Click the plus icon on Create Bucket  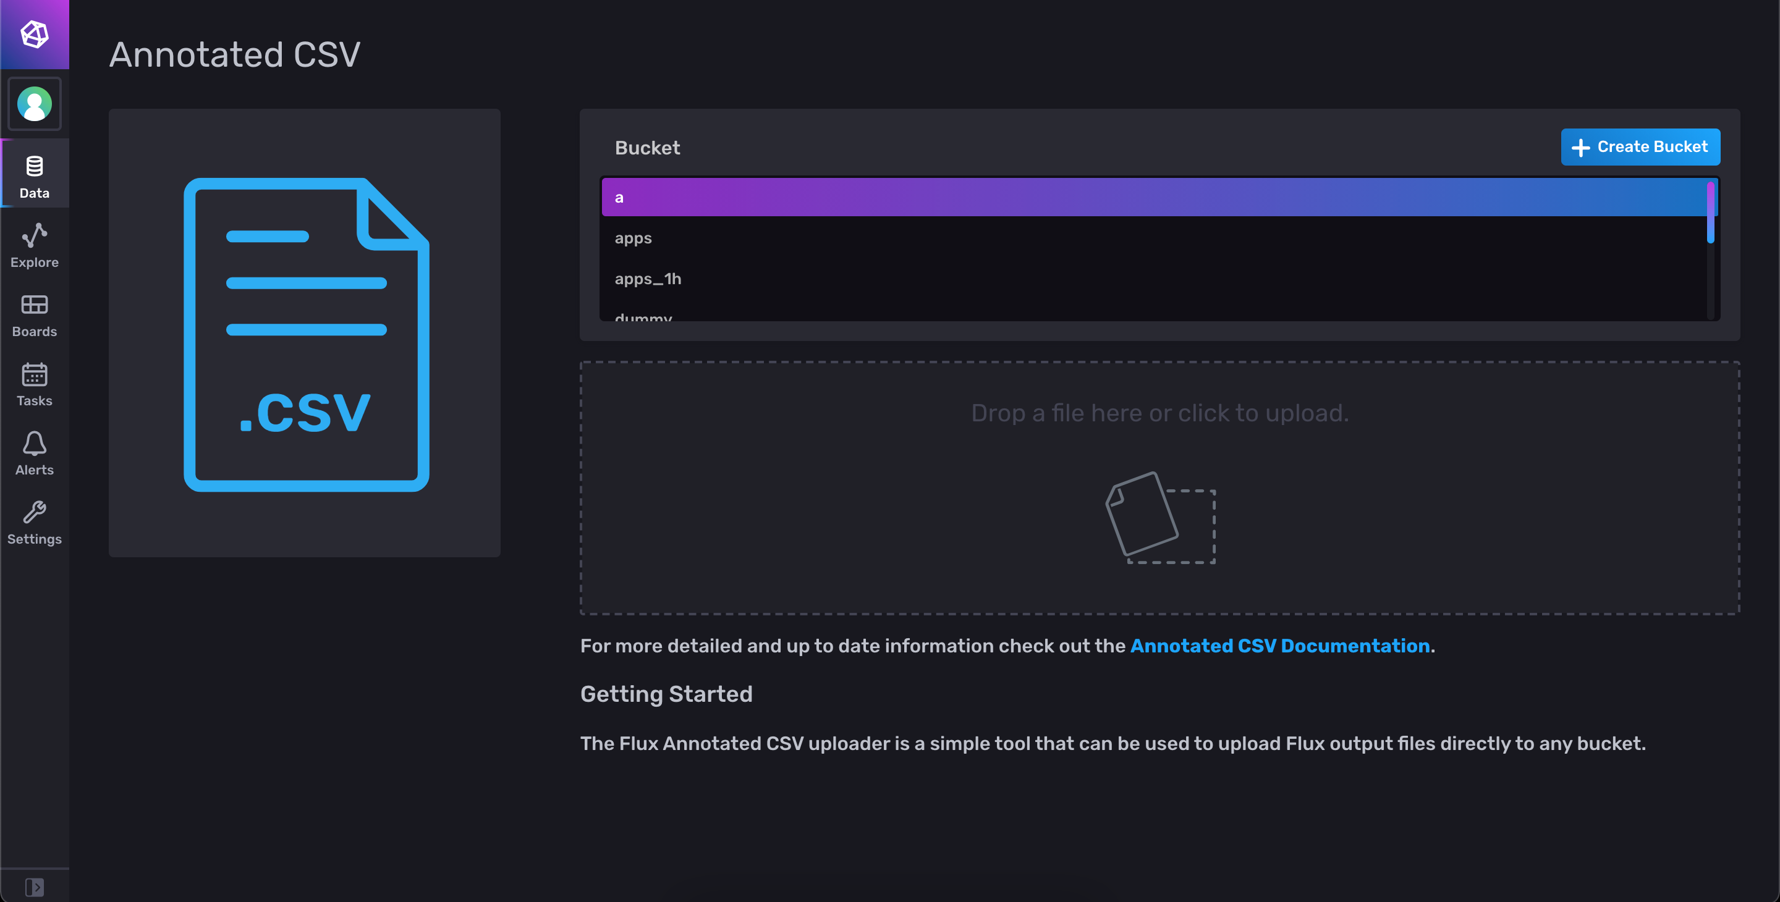pos(1582,146)
